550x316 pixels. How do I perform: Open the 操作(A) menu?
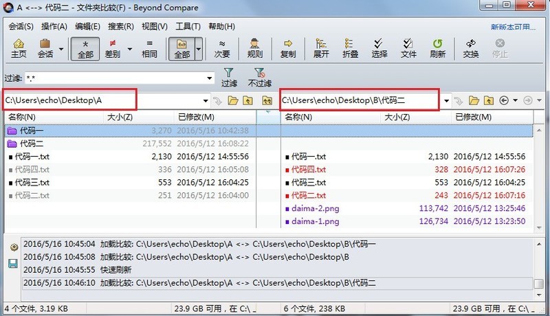[54, 26]
